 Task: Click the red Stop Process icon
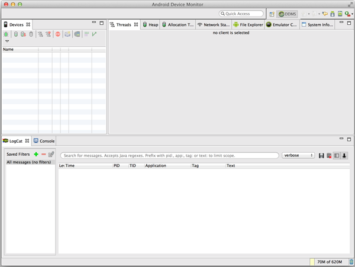coord(58,34)
